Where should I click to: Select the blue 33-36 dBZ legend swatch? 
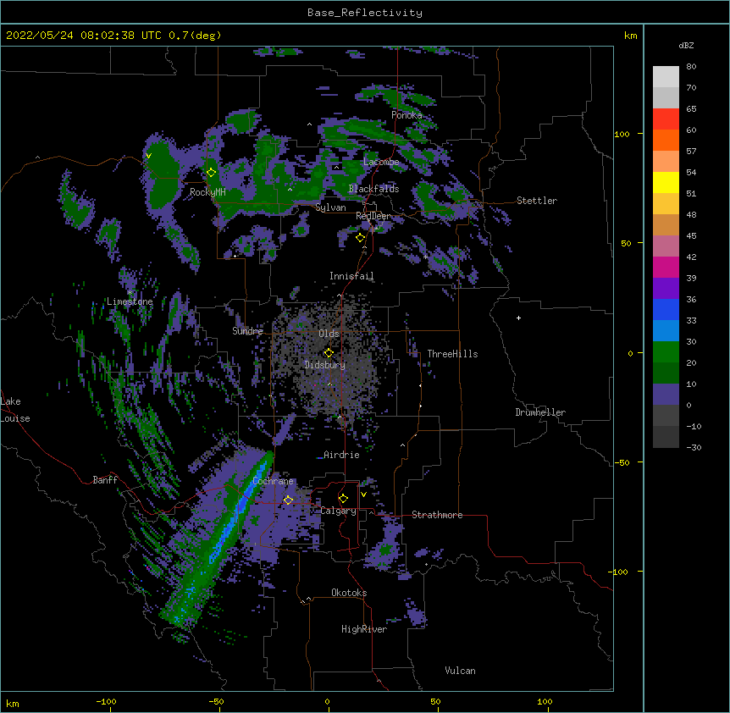click(x=666, y=309)
